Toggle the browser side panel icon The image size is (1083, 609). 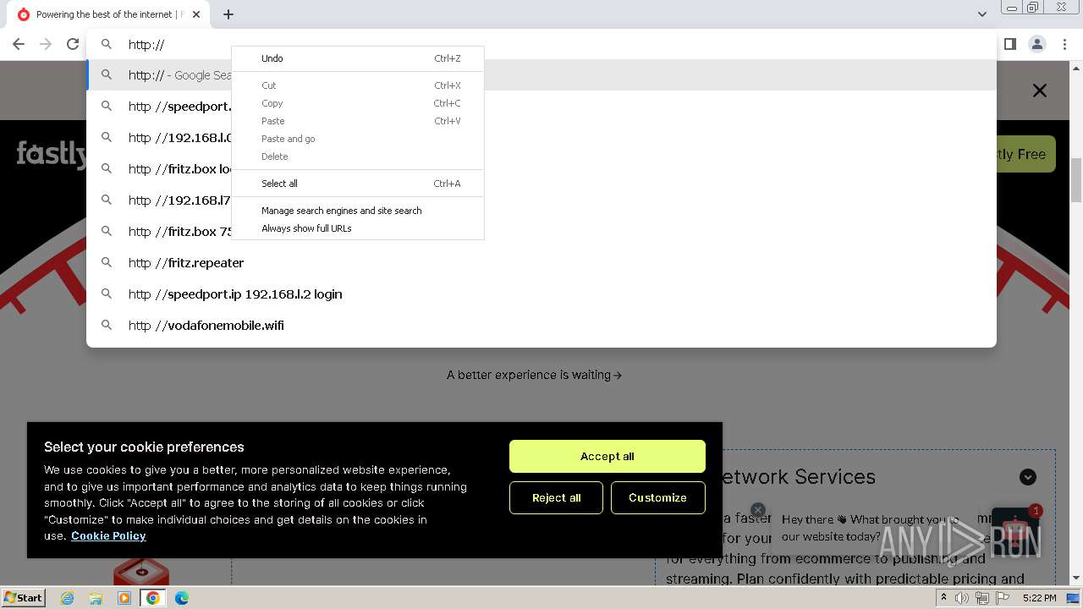(x=1010, y=44)
